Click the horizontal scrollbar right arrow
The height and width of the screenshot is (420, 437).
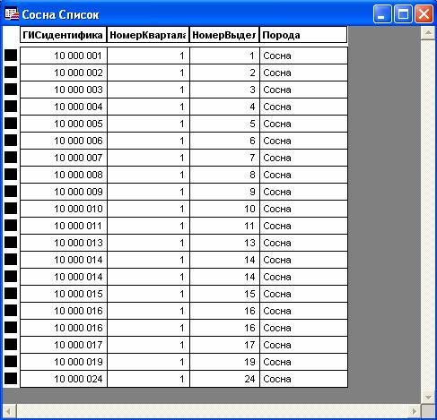pos(414,411)
